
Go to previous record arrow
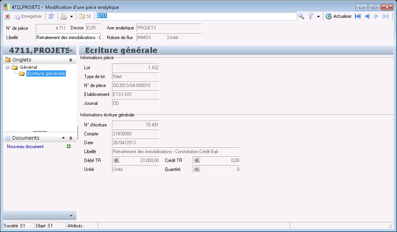[367, 16]
